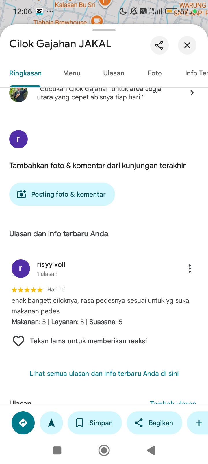Close the Cilok Gajahan JAKAL panel

(187, 45)
